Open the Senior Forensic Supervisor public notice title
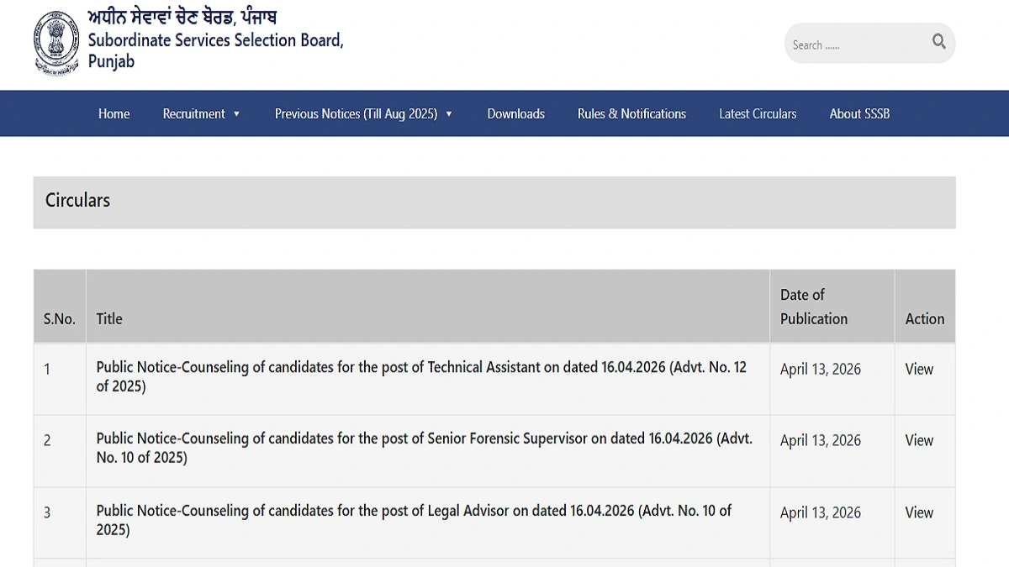 [x=420, y=448]
